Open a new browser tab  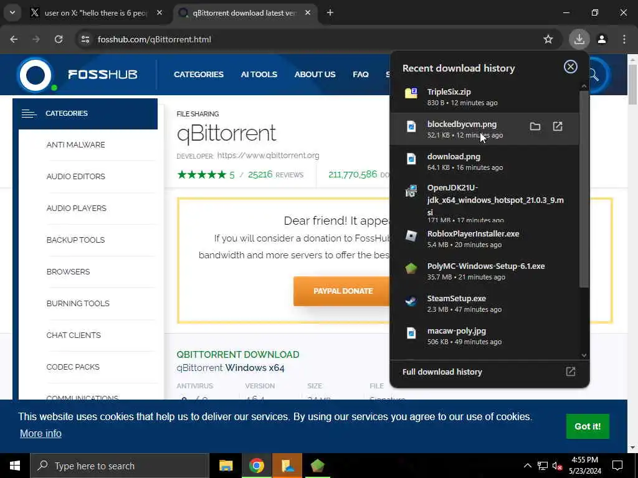pyautogui.click(x=330, y=12)
